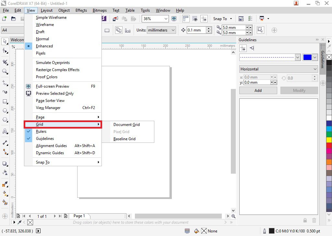Viewport: 332px width, 236px height.
Task: Click the y position 0.0 mm field
Action: (x=257, y=82)
